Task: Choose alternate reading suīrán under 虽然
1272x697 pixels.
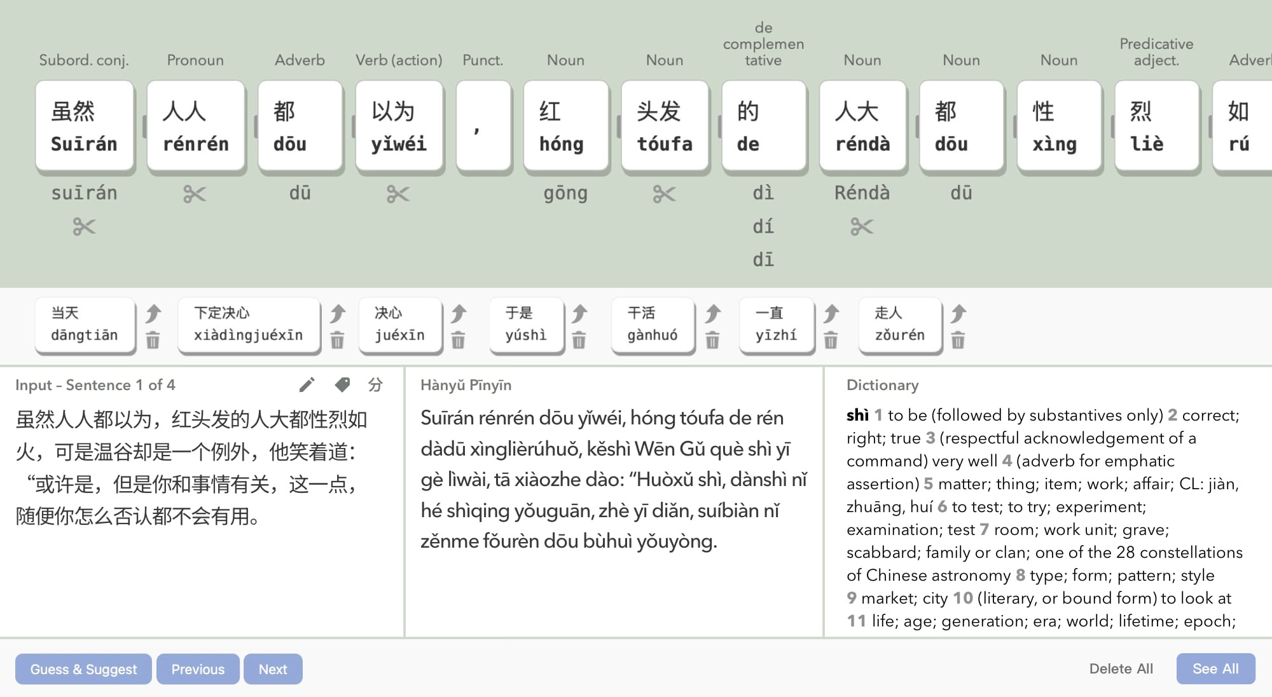Action: click(84, 193)
